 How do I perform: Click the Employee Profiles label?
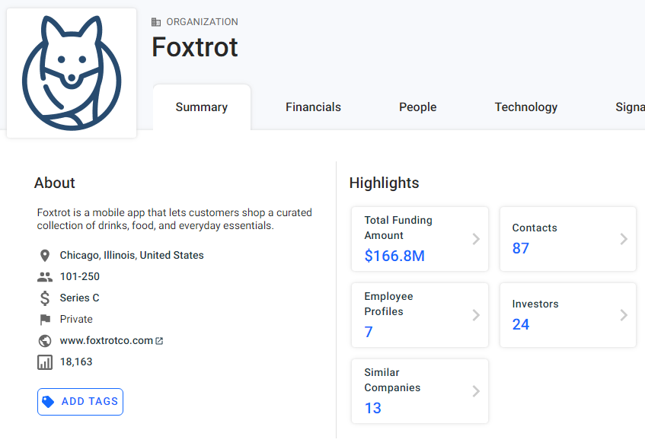(x=388, y=304)
